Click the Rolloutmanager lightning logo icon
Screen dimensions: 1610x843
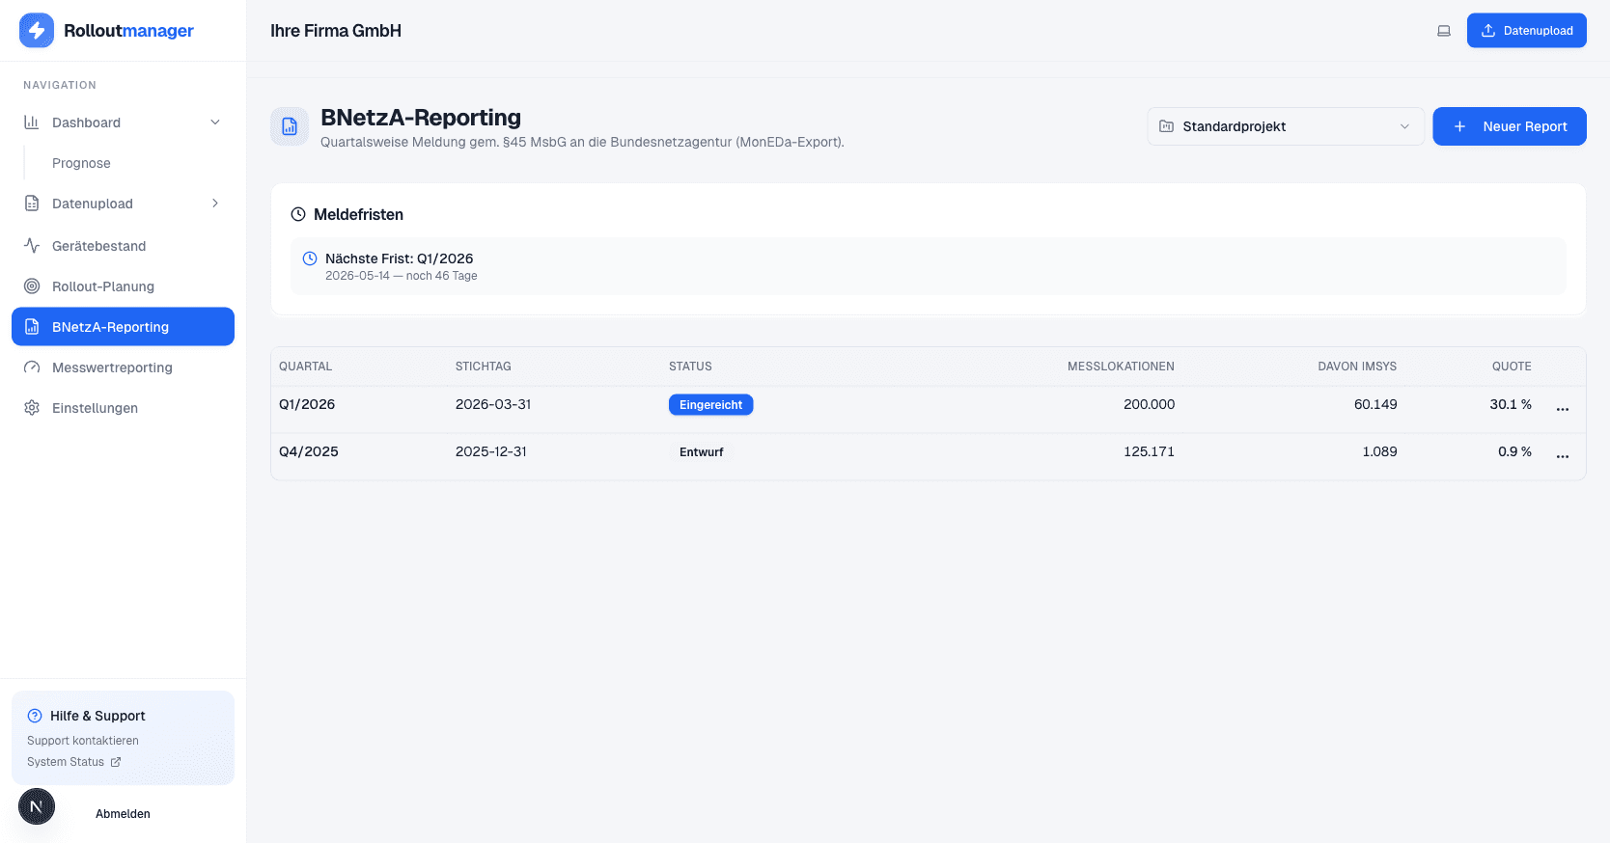[37, 31]
